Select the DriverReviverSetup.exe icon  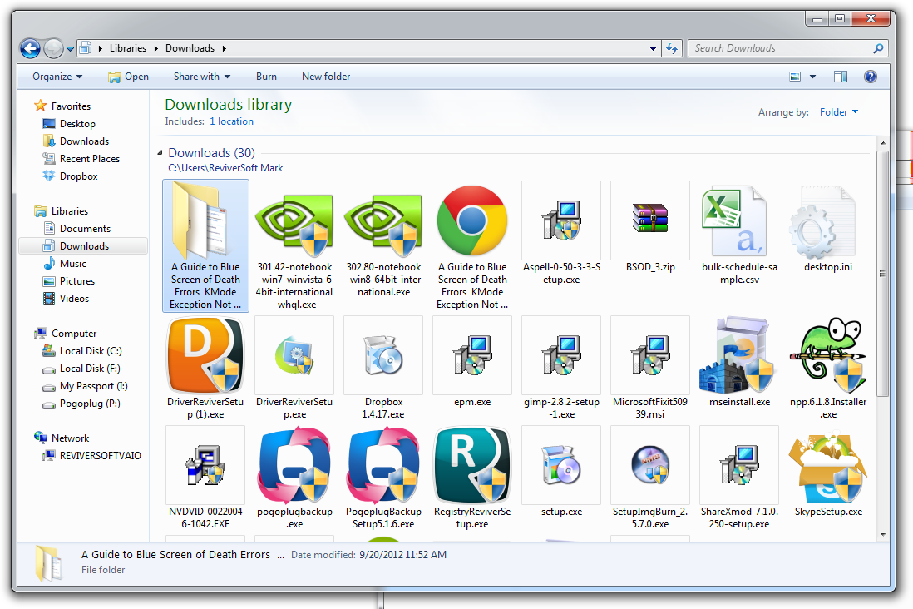(x=294, y=355)
